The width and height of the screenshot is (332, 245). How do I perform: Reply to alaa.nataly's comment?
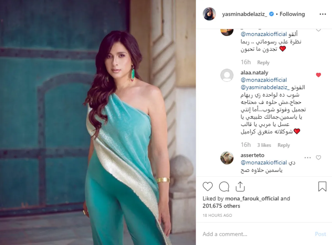coord(284,145)
